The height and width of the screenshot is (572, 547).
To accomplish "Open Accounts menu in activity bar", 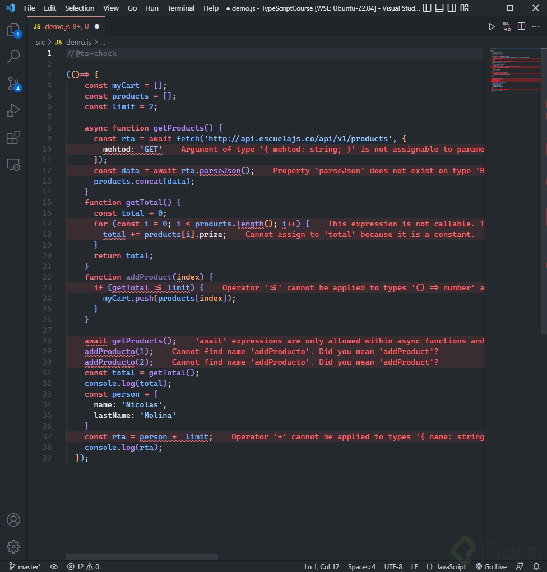I will [13, 520].
